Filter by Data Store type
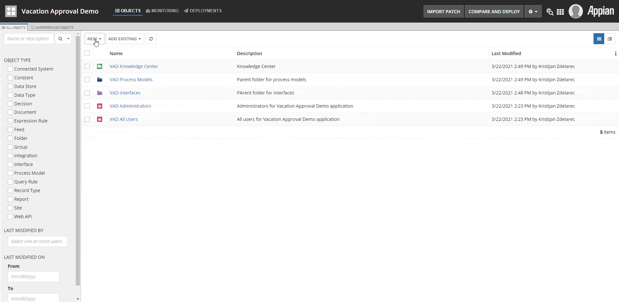 pyautogui.click(x=10, y=86)
